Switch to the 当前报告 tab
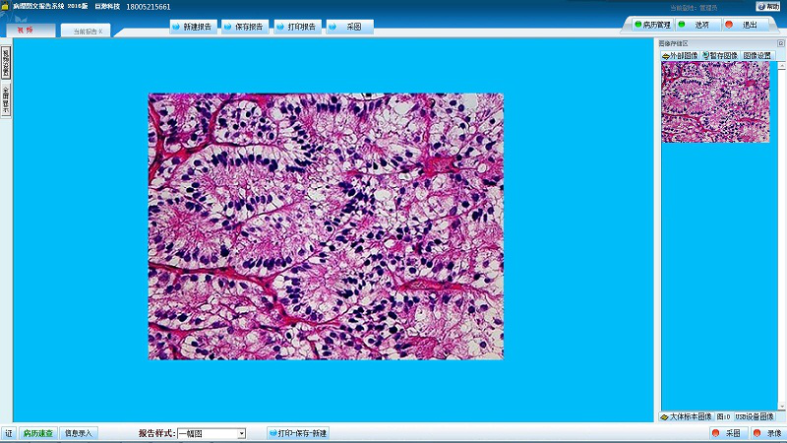Screen dimensions: 787x443 [x=86, y=32]
